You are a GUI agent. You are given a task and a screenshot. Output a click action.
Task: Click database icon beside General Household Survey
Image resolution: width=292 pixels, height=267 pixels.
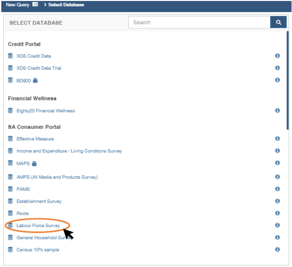pyautogui.click(x=10, y=237)
